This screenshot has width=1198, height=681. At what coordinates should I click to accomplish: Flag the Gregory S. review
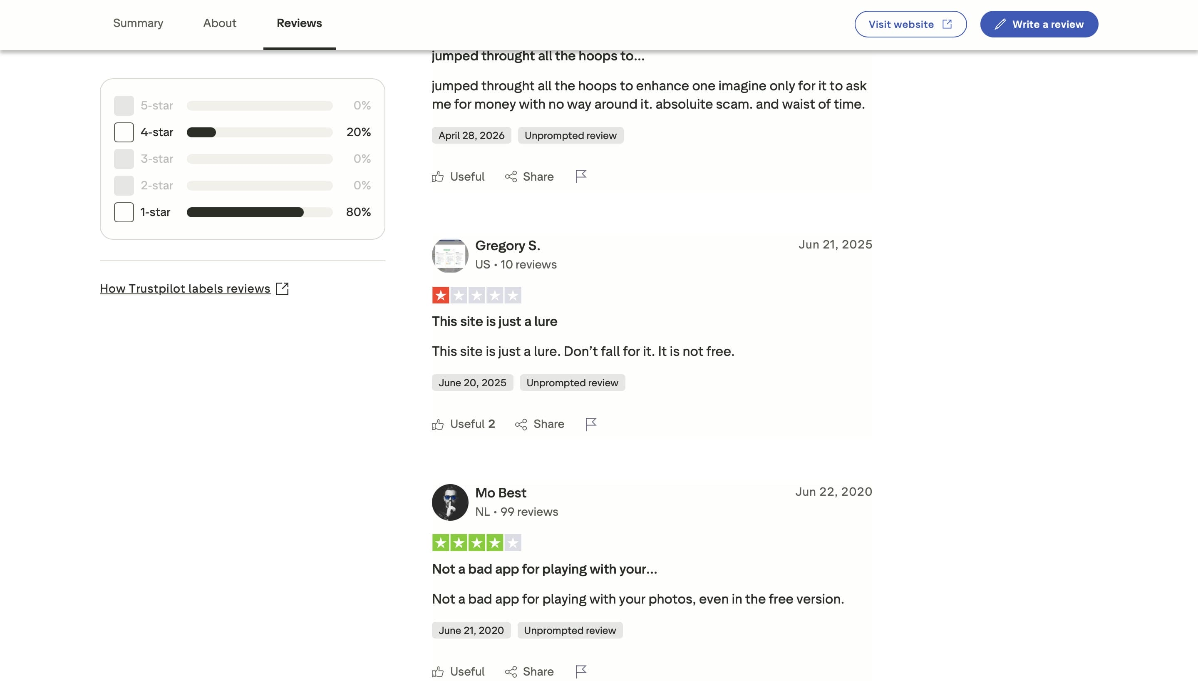(591, 424)
